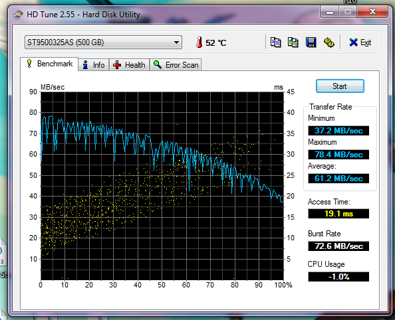The width and height of the screenshot is (395, 320).
Task: Click the benchmark transfer rate graph
Action: pos(162,186)
